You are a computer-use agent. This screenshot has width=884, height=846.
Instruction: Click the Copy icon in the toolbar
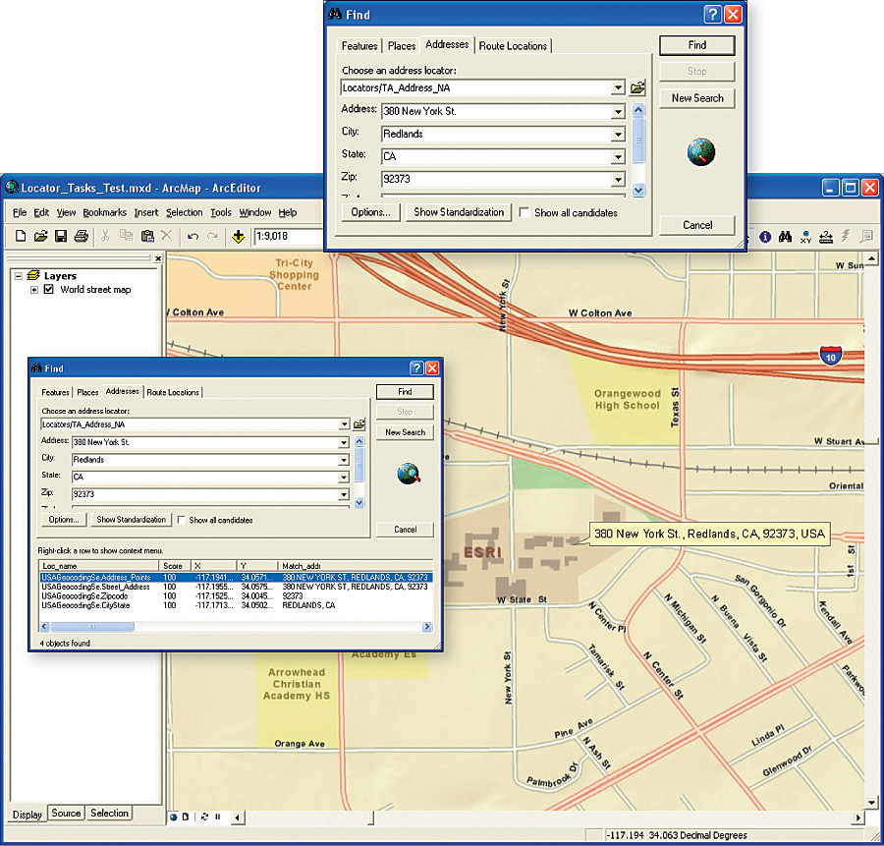127,236
